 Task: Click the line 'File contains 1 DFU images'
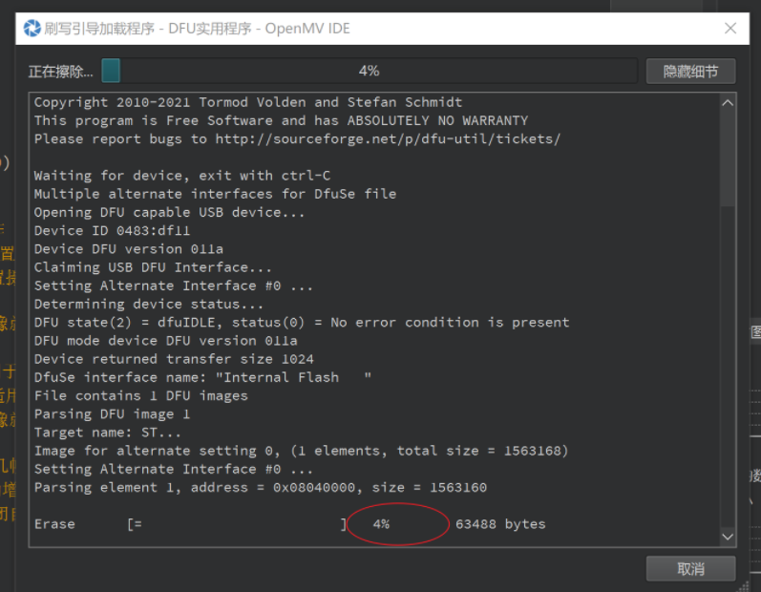tap(140, 396)
